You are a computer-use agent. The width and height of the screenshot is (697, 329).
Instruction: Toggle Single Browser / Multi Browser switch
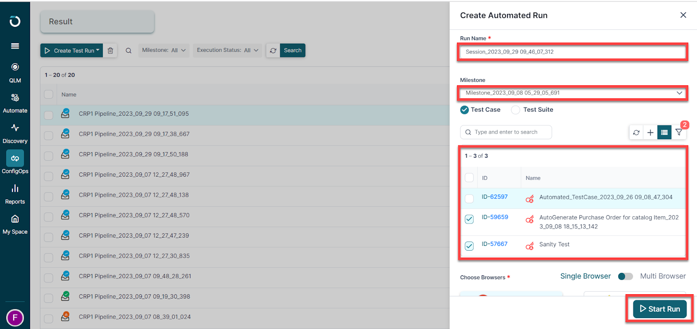(626, 276)
